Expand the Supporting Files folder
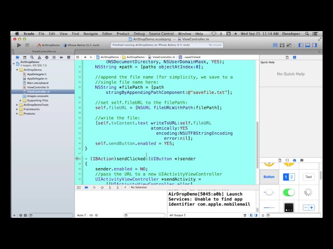This screenshot has height=249, width=333. (21, 101)
